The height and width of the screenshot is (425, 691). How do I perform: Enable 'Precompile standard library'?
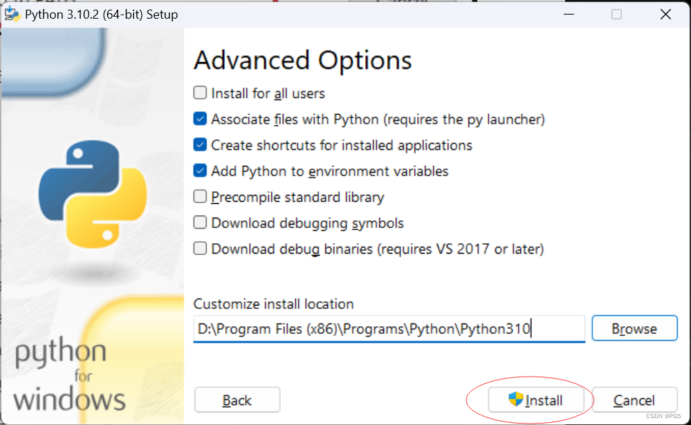(x=200, y=196)
